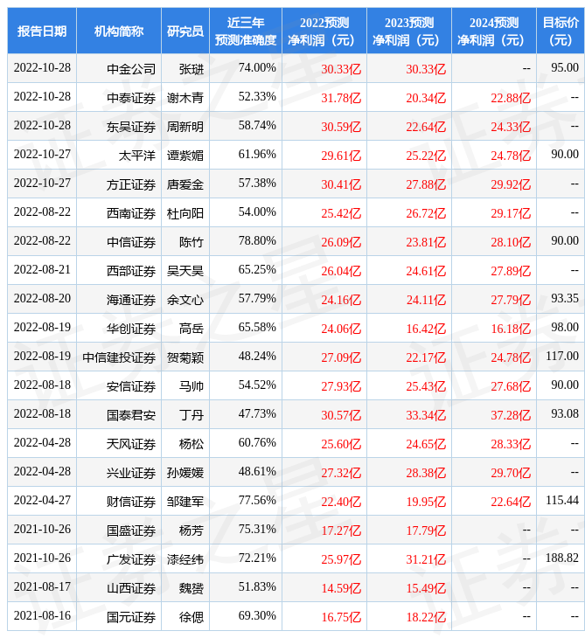Click report date 2022-08-21
The height and width of the screenshot is (638, 585).
pyautogui.click(x=42, y=270)
